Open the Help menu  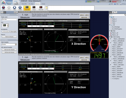pyautogui.click(x=116, y=4)
